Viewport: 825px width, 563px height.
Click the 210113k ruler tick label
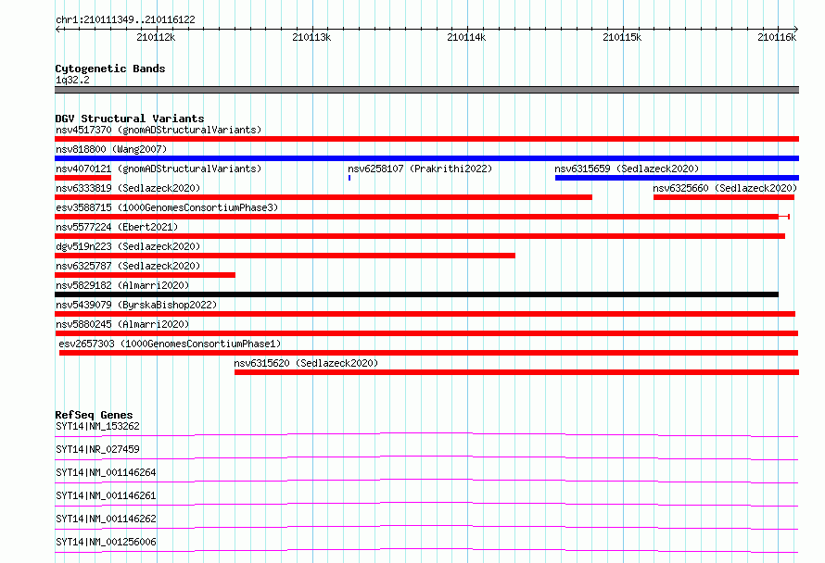pos(311,37)
